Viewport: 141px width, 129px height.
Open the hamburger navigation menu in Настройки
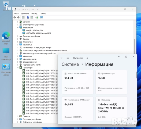click(68, 58)
